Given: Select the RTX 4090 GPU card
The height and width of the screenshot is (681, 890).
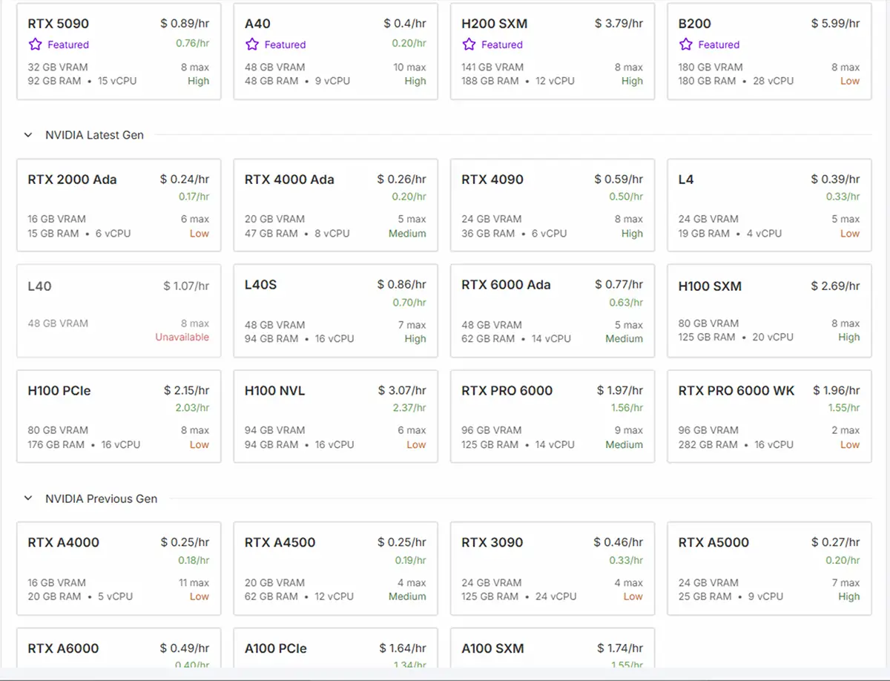Looking at the screenshot, I should (552, 205).
